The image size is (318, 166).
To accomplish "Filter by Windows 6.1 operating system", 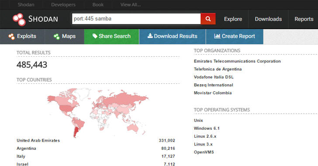I will (x=207, y=128).
